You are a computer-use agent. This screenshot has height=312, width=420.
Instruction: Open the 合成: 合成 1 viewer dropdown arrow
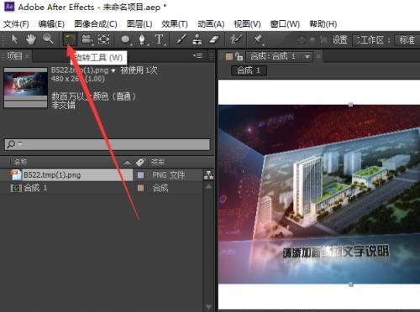pos(307,57)
